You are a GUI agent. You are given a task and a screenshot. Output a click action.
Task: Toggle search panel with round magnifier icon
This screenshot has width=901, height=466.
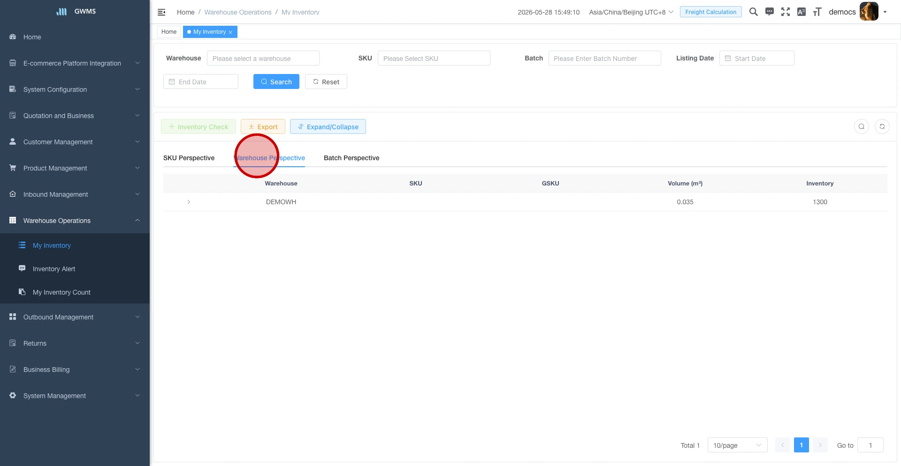click(x=861, y=126)
